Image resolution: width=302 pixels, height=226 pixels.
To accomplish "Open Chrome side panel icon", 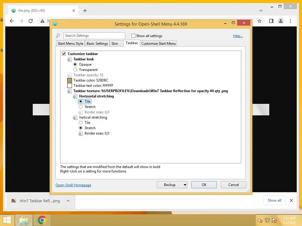I will 271,21.
